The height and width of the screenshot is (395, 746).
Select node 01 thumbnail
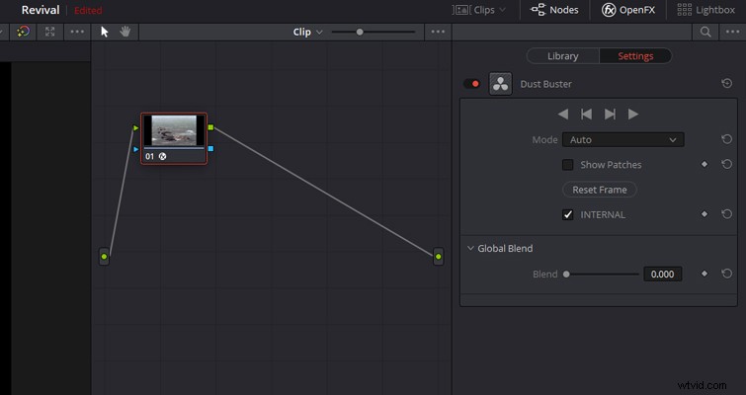point(174,130)
